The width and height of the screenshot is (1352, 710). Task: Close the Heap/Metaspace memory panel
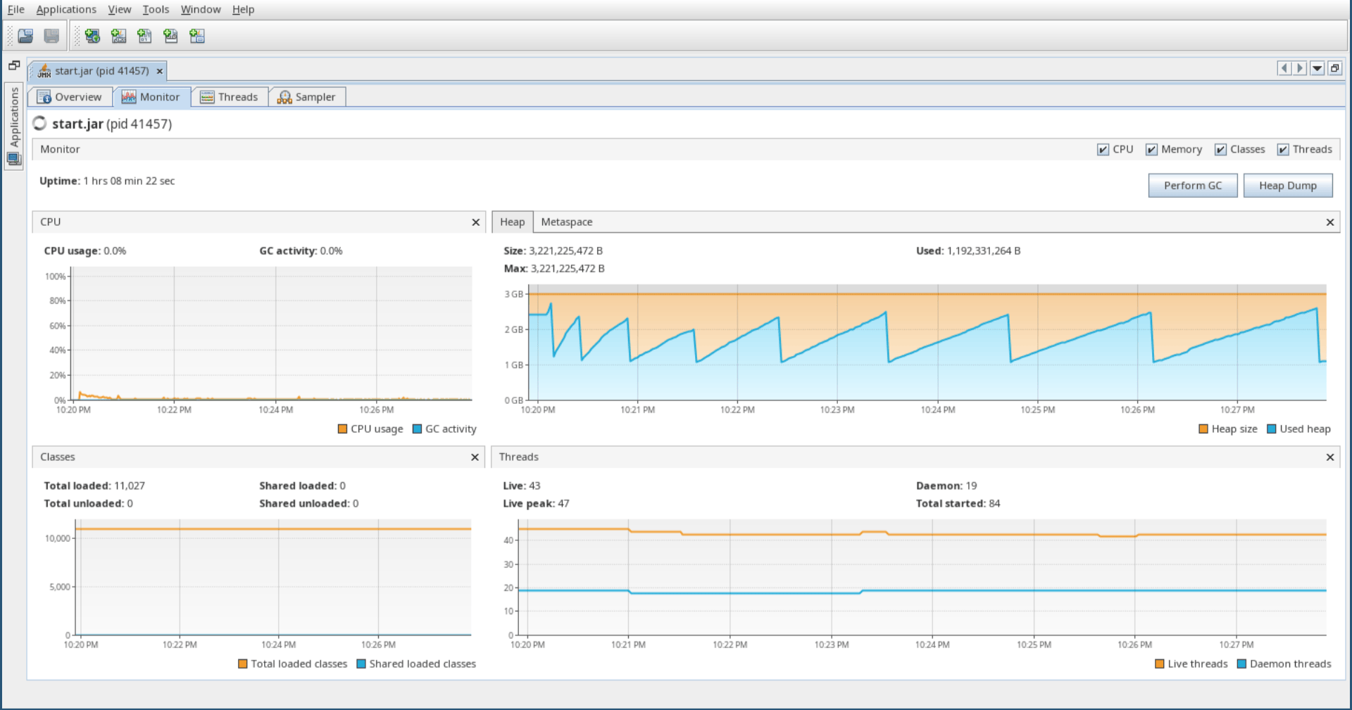click(x=1330, y=222)
